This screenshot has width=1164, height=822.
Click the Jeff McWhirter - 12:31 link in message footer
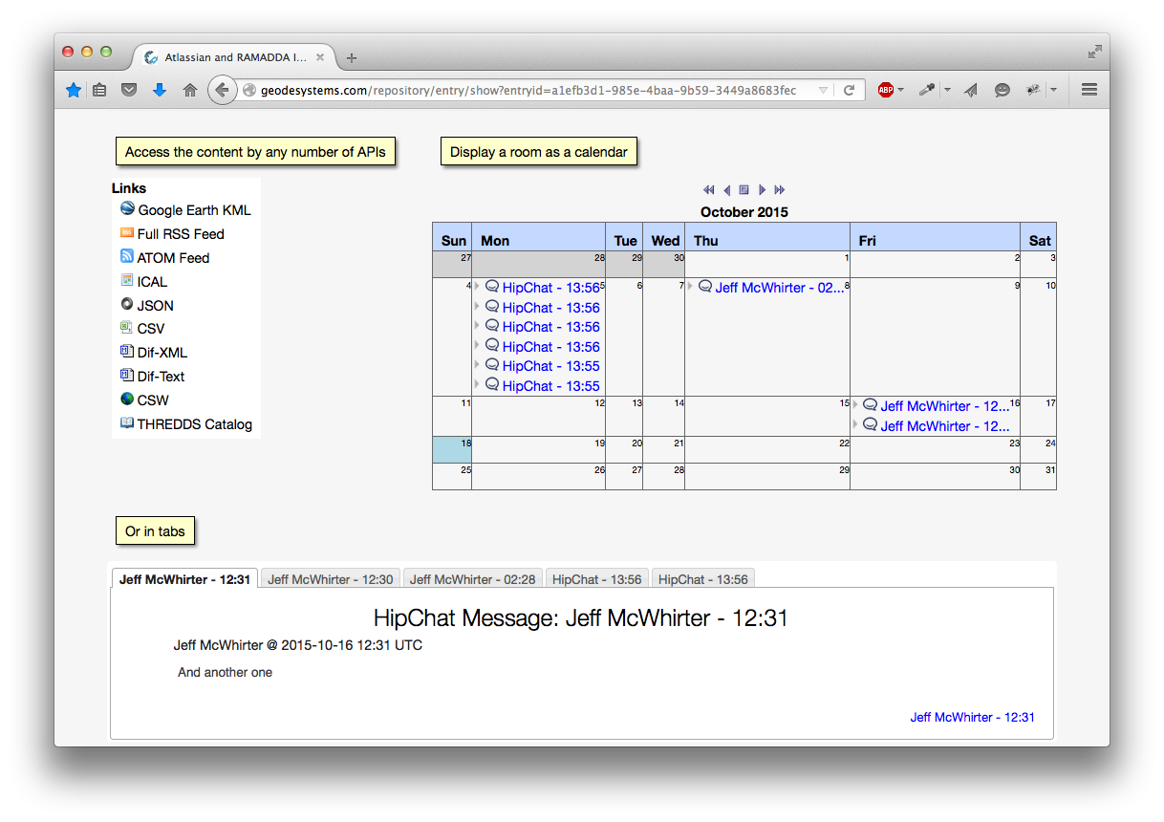[x=972, y=717]
